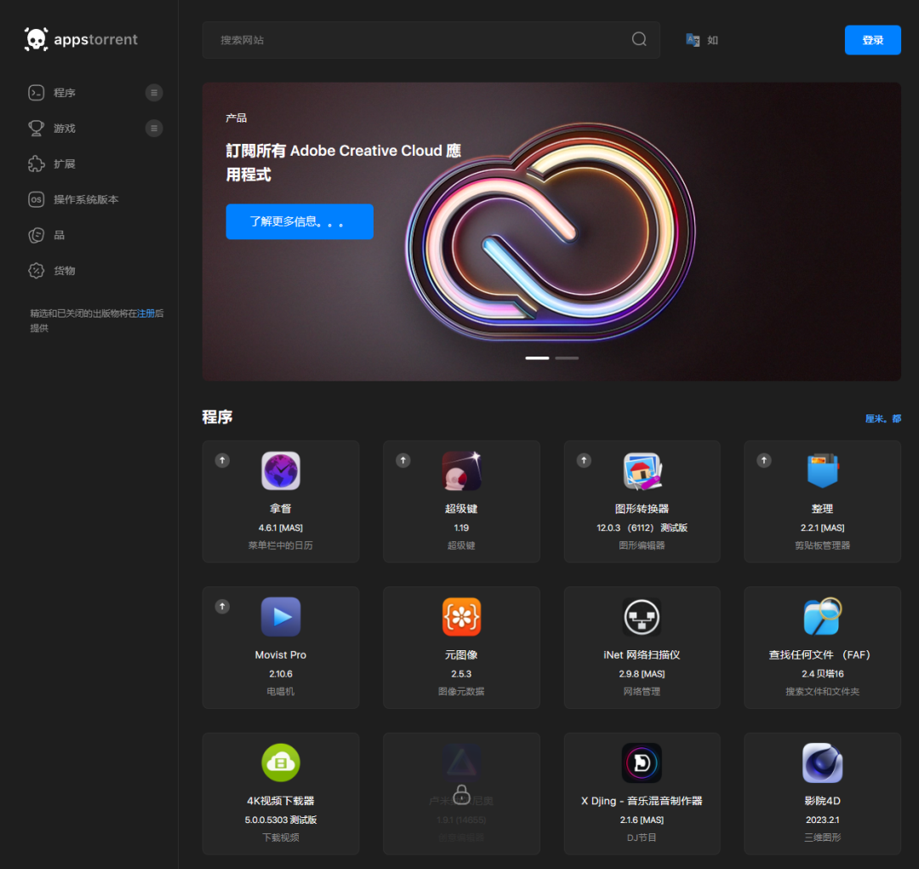Open the 图形转换器 app icon
919x869 pixels.
[x=642, y=471]
